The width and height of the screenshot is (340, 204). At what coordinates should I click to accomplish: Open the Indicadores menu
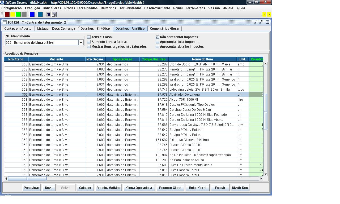click(x=52, y=8)
